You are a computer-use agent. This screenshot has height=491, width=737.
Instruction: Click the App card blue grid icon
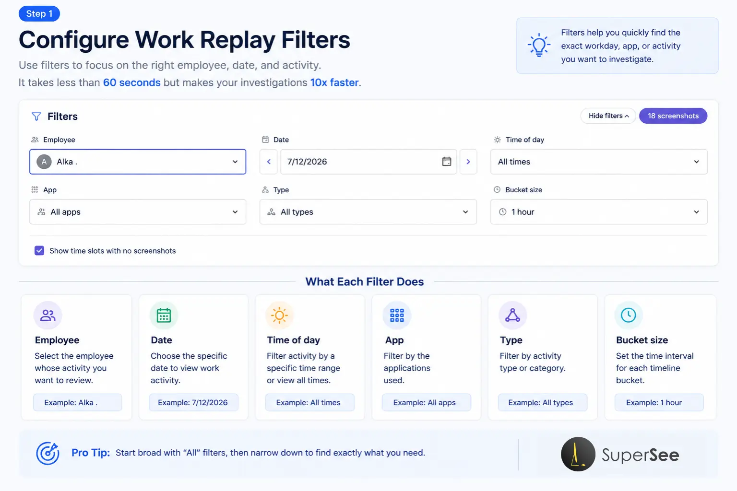(x=397, y=315)
